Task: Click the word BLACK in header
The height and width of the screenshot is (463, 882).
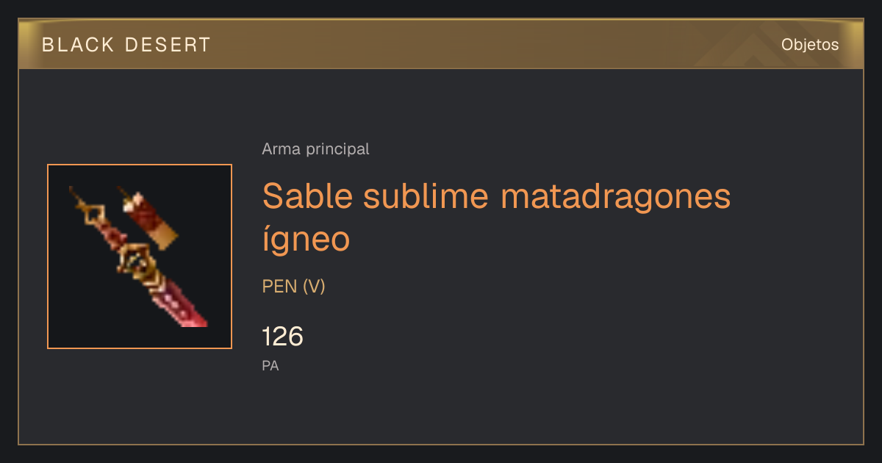Action: pyautogui.click(x=78, y=45)
